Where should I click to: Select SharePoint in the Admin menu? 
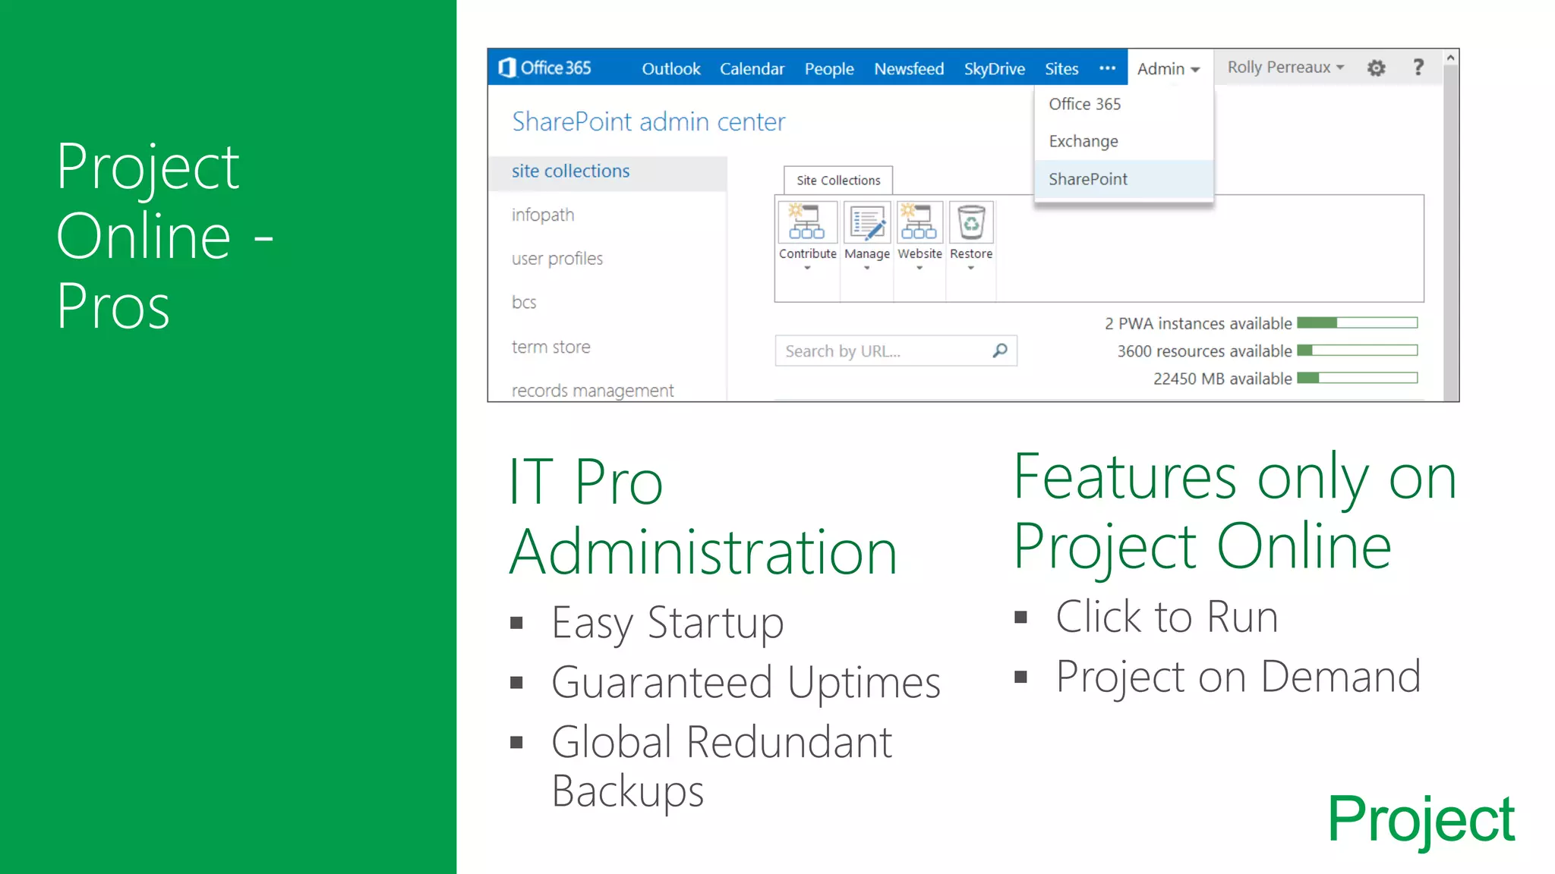tap(1124, 179)
